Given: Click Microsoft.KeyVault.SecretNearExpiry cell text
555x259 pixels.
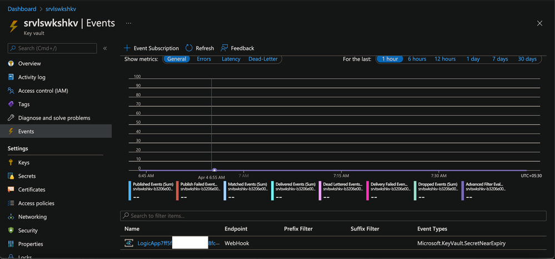Looking at the screenshot, I should [462, 243].
